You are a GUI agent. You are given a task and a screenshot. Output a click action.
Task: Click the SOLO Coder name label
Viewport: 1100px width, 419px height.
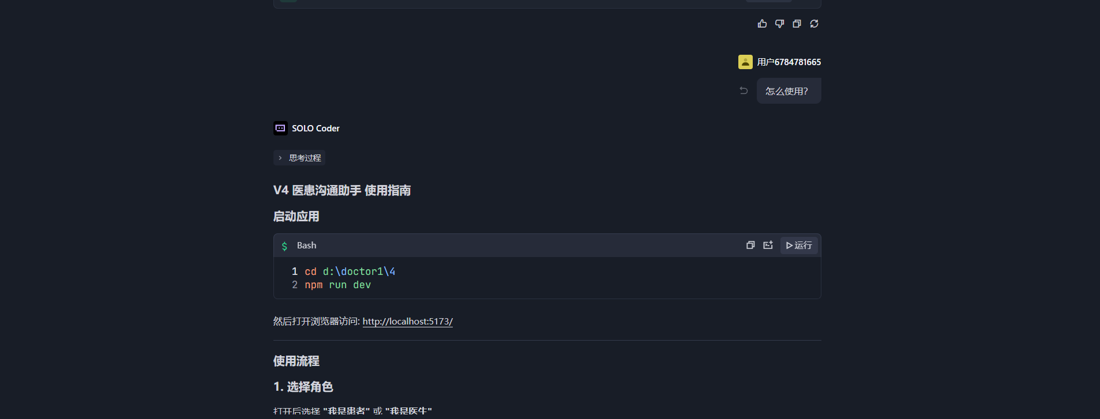tap(316, 129)
